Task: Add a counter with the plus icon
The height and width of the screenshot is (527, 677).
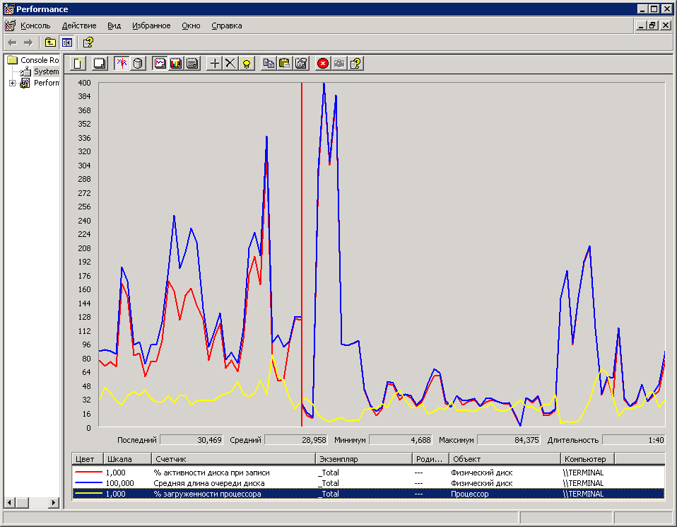Action: pyautogui.click(x=216, y=64)
